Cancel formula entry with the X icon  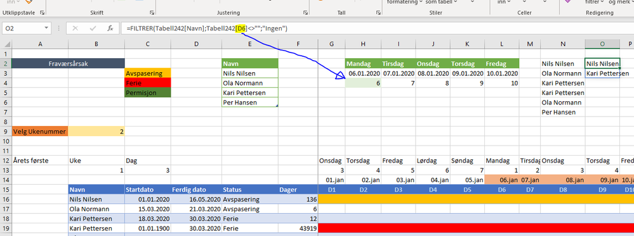[x=75, y=28]
